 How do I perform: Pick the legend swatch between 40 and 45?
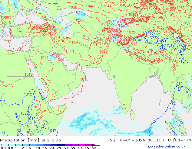coord(82,145)
